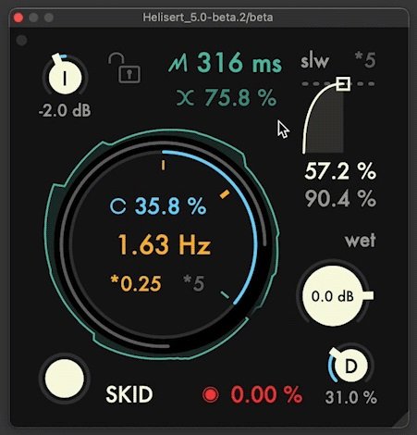Click the 316 ms time value
417x435 pixels.
point(239,63)
